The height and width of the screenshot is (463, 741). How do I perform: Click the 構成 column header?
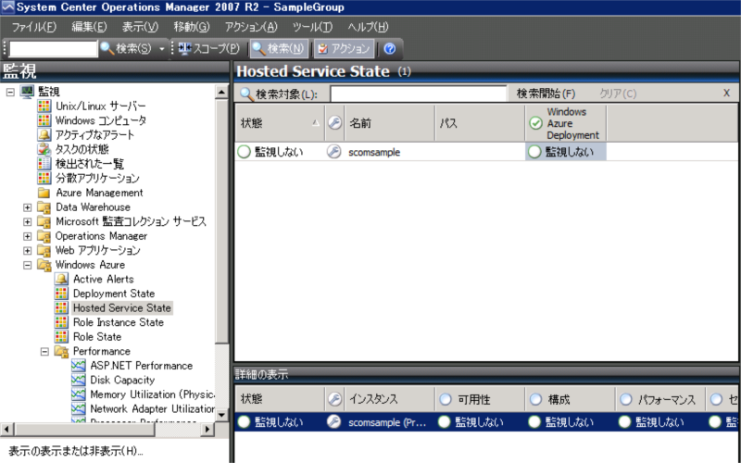pos(570,400)
